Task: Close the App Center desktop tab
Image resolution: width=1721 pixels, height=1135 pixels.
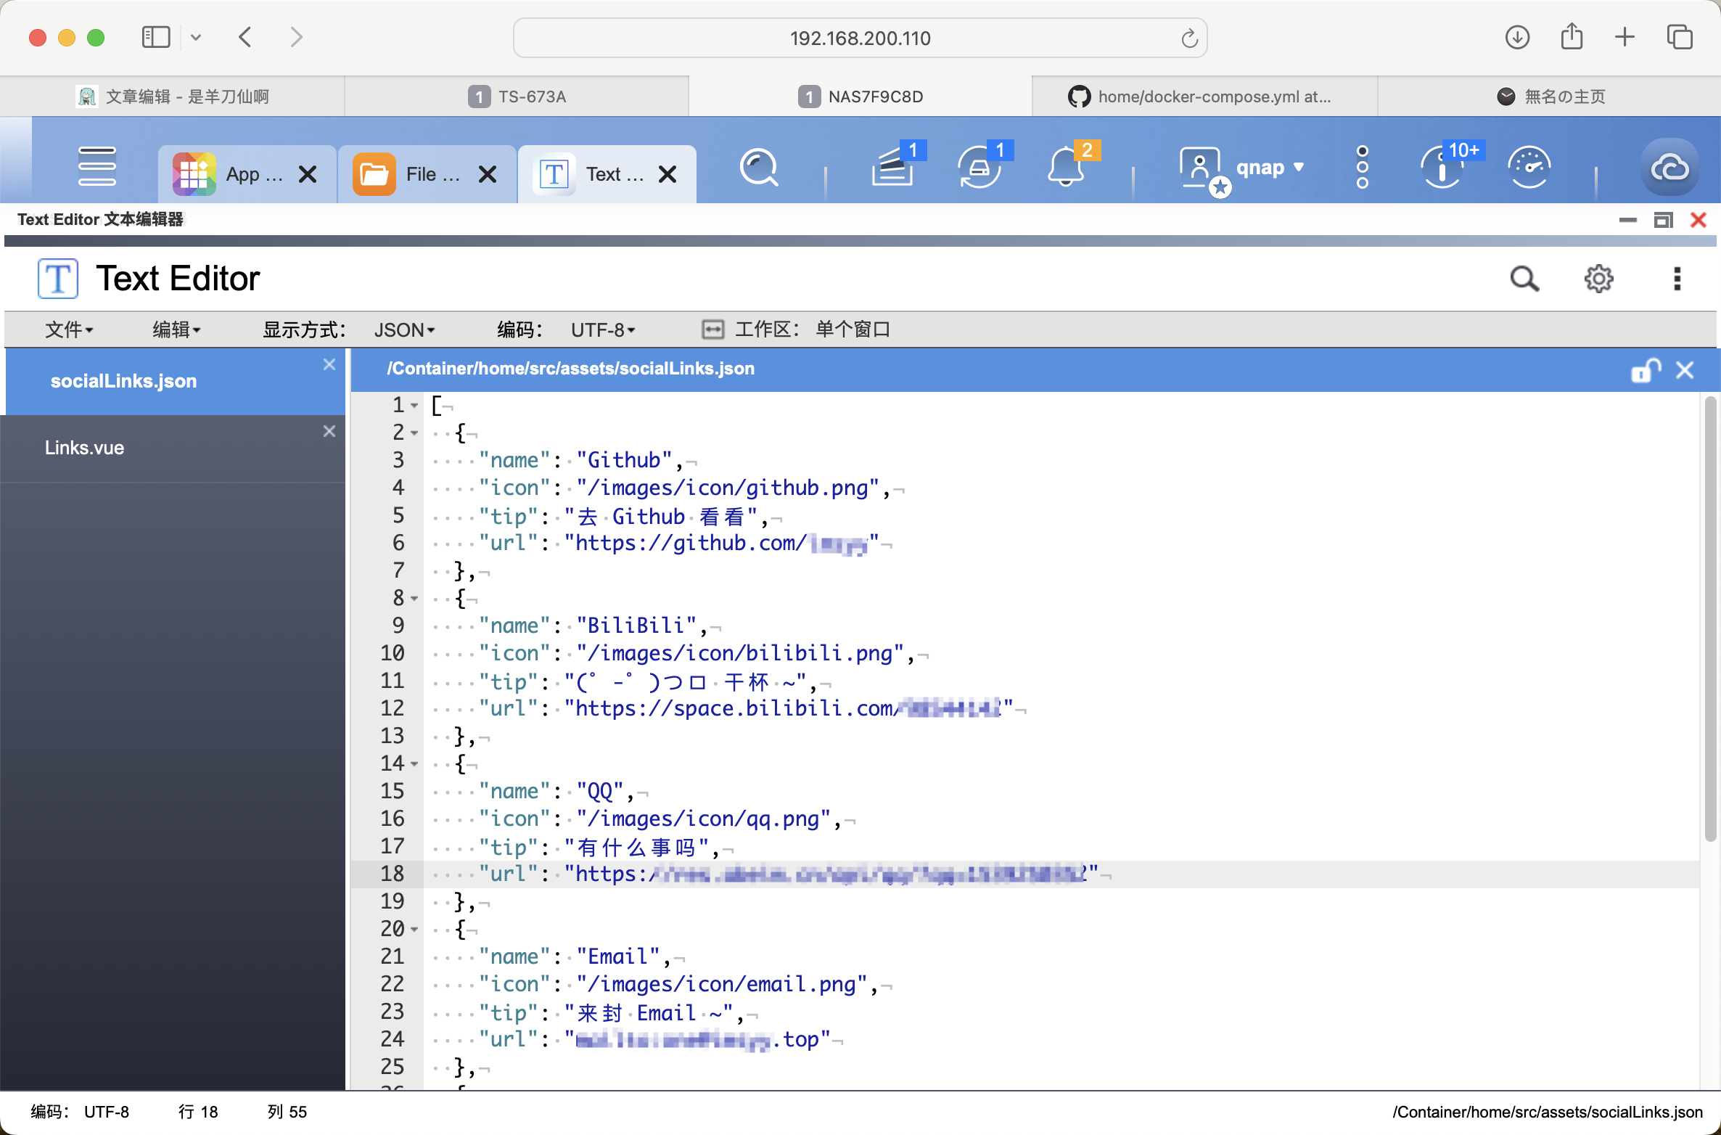Action: (308, 174)
